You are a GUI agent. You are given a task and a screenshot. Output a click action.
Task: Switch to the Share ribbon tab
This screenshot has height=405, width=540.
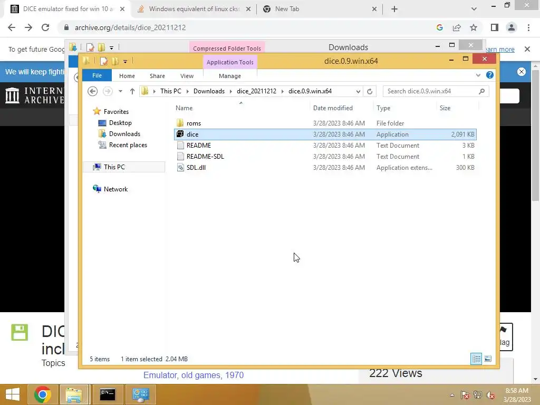tap(157, 76)
